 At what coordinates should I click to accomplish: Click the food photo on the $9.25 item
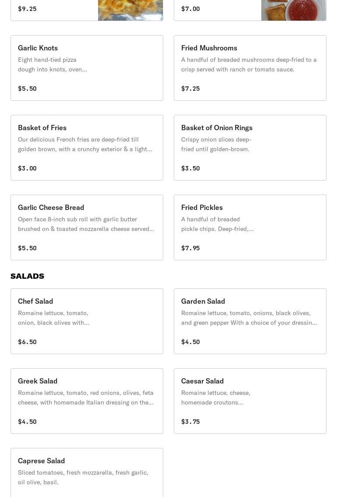tap(130, 10)
